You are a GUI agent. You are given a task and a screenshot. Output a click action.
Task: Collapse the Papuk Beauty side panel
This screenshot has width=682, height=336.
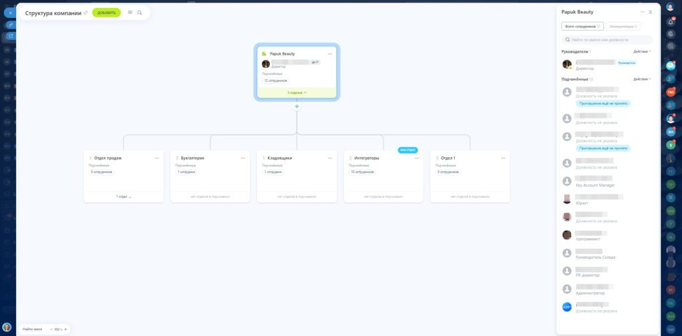(x=650, y=12)
